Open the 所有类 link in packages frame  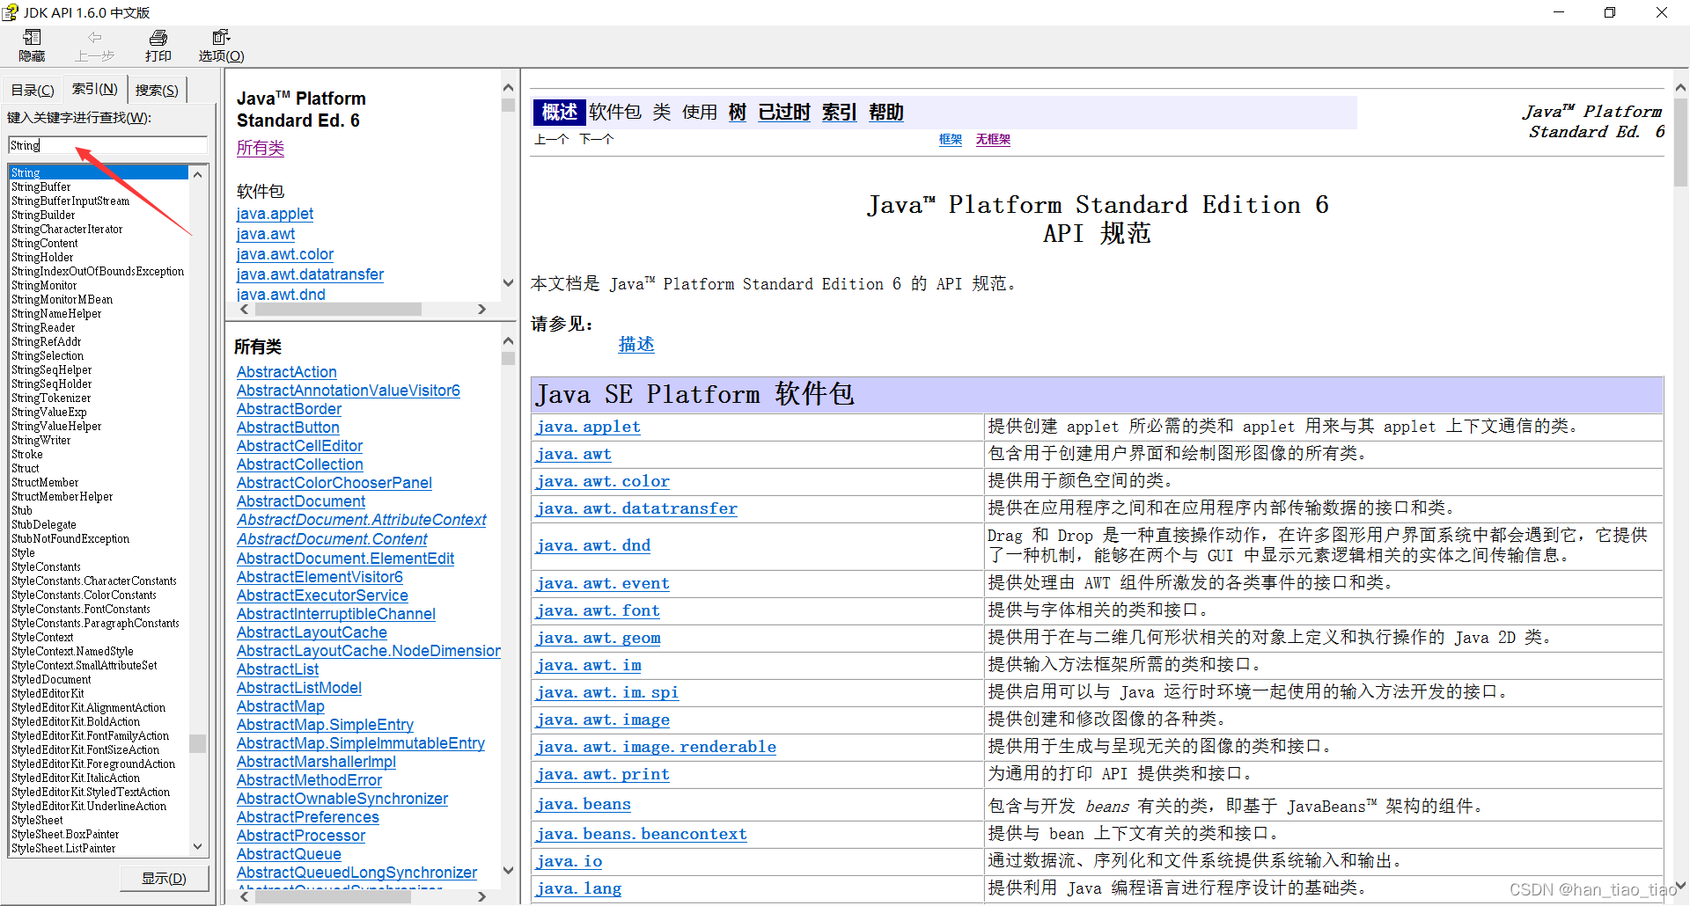261,148
